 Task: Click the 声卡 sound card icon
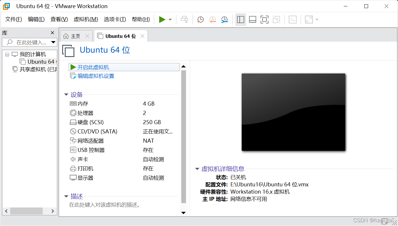(x=73, y=159)
